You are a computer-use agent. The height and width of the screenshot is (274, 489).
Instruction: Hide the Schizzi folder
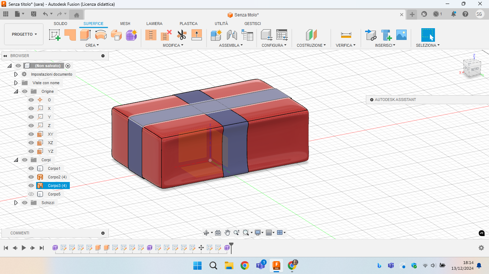click(x=25, y=203)
